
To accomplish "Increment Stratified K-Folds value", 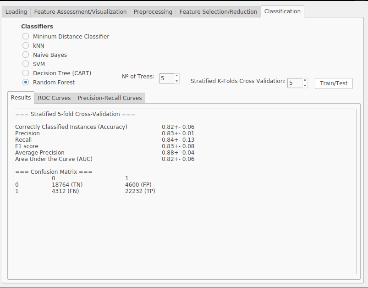I will coord(305,80).
